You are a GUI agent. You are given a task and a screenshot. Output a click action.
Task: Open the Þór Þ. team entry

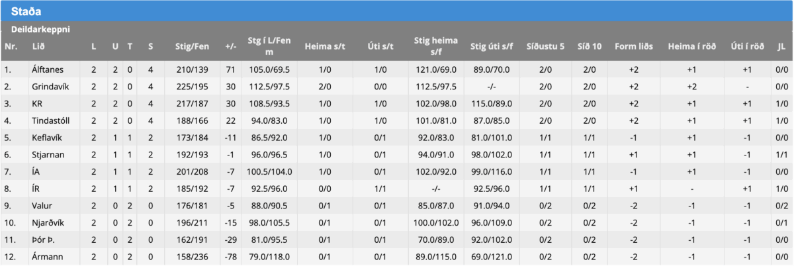(44, 241)
